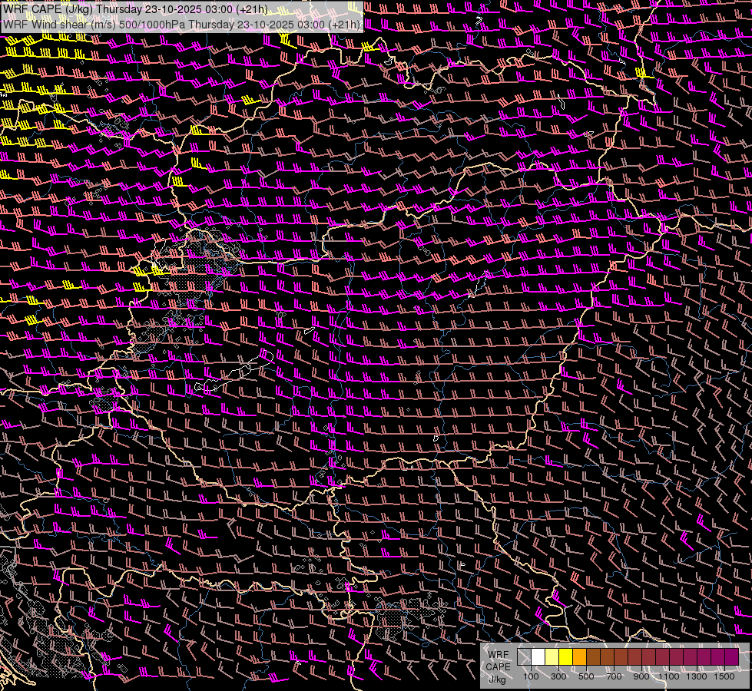
Task: Click the 100 value on the legend scale
Action: [x=531, y=676]
